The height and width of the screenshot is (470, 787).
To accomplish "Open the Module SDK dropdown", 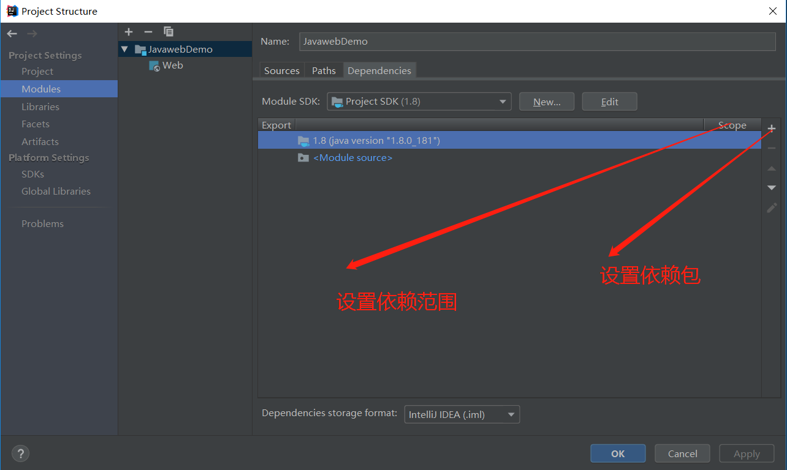I will [419, 102].
